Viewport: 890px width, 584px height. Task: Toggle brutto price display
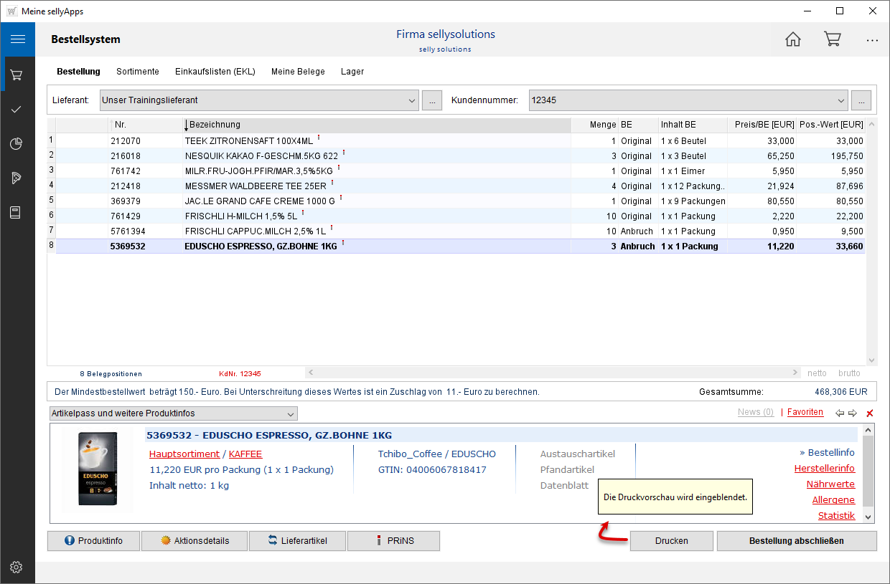pyautogui.click(x=849, y=373)
